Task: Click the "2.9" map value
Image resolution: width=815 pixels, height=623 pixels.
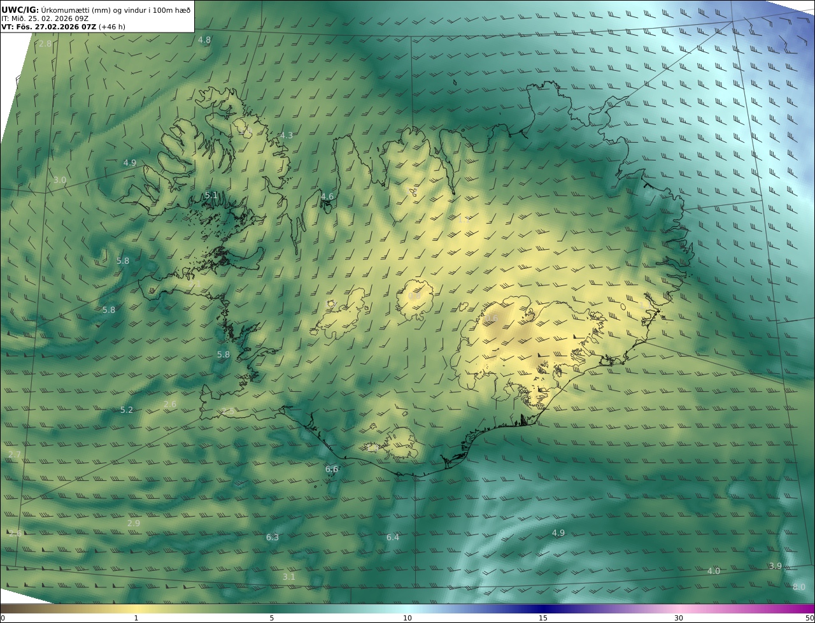Action: [x=134, y=523]
